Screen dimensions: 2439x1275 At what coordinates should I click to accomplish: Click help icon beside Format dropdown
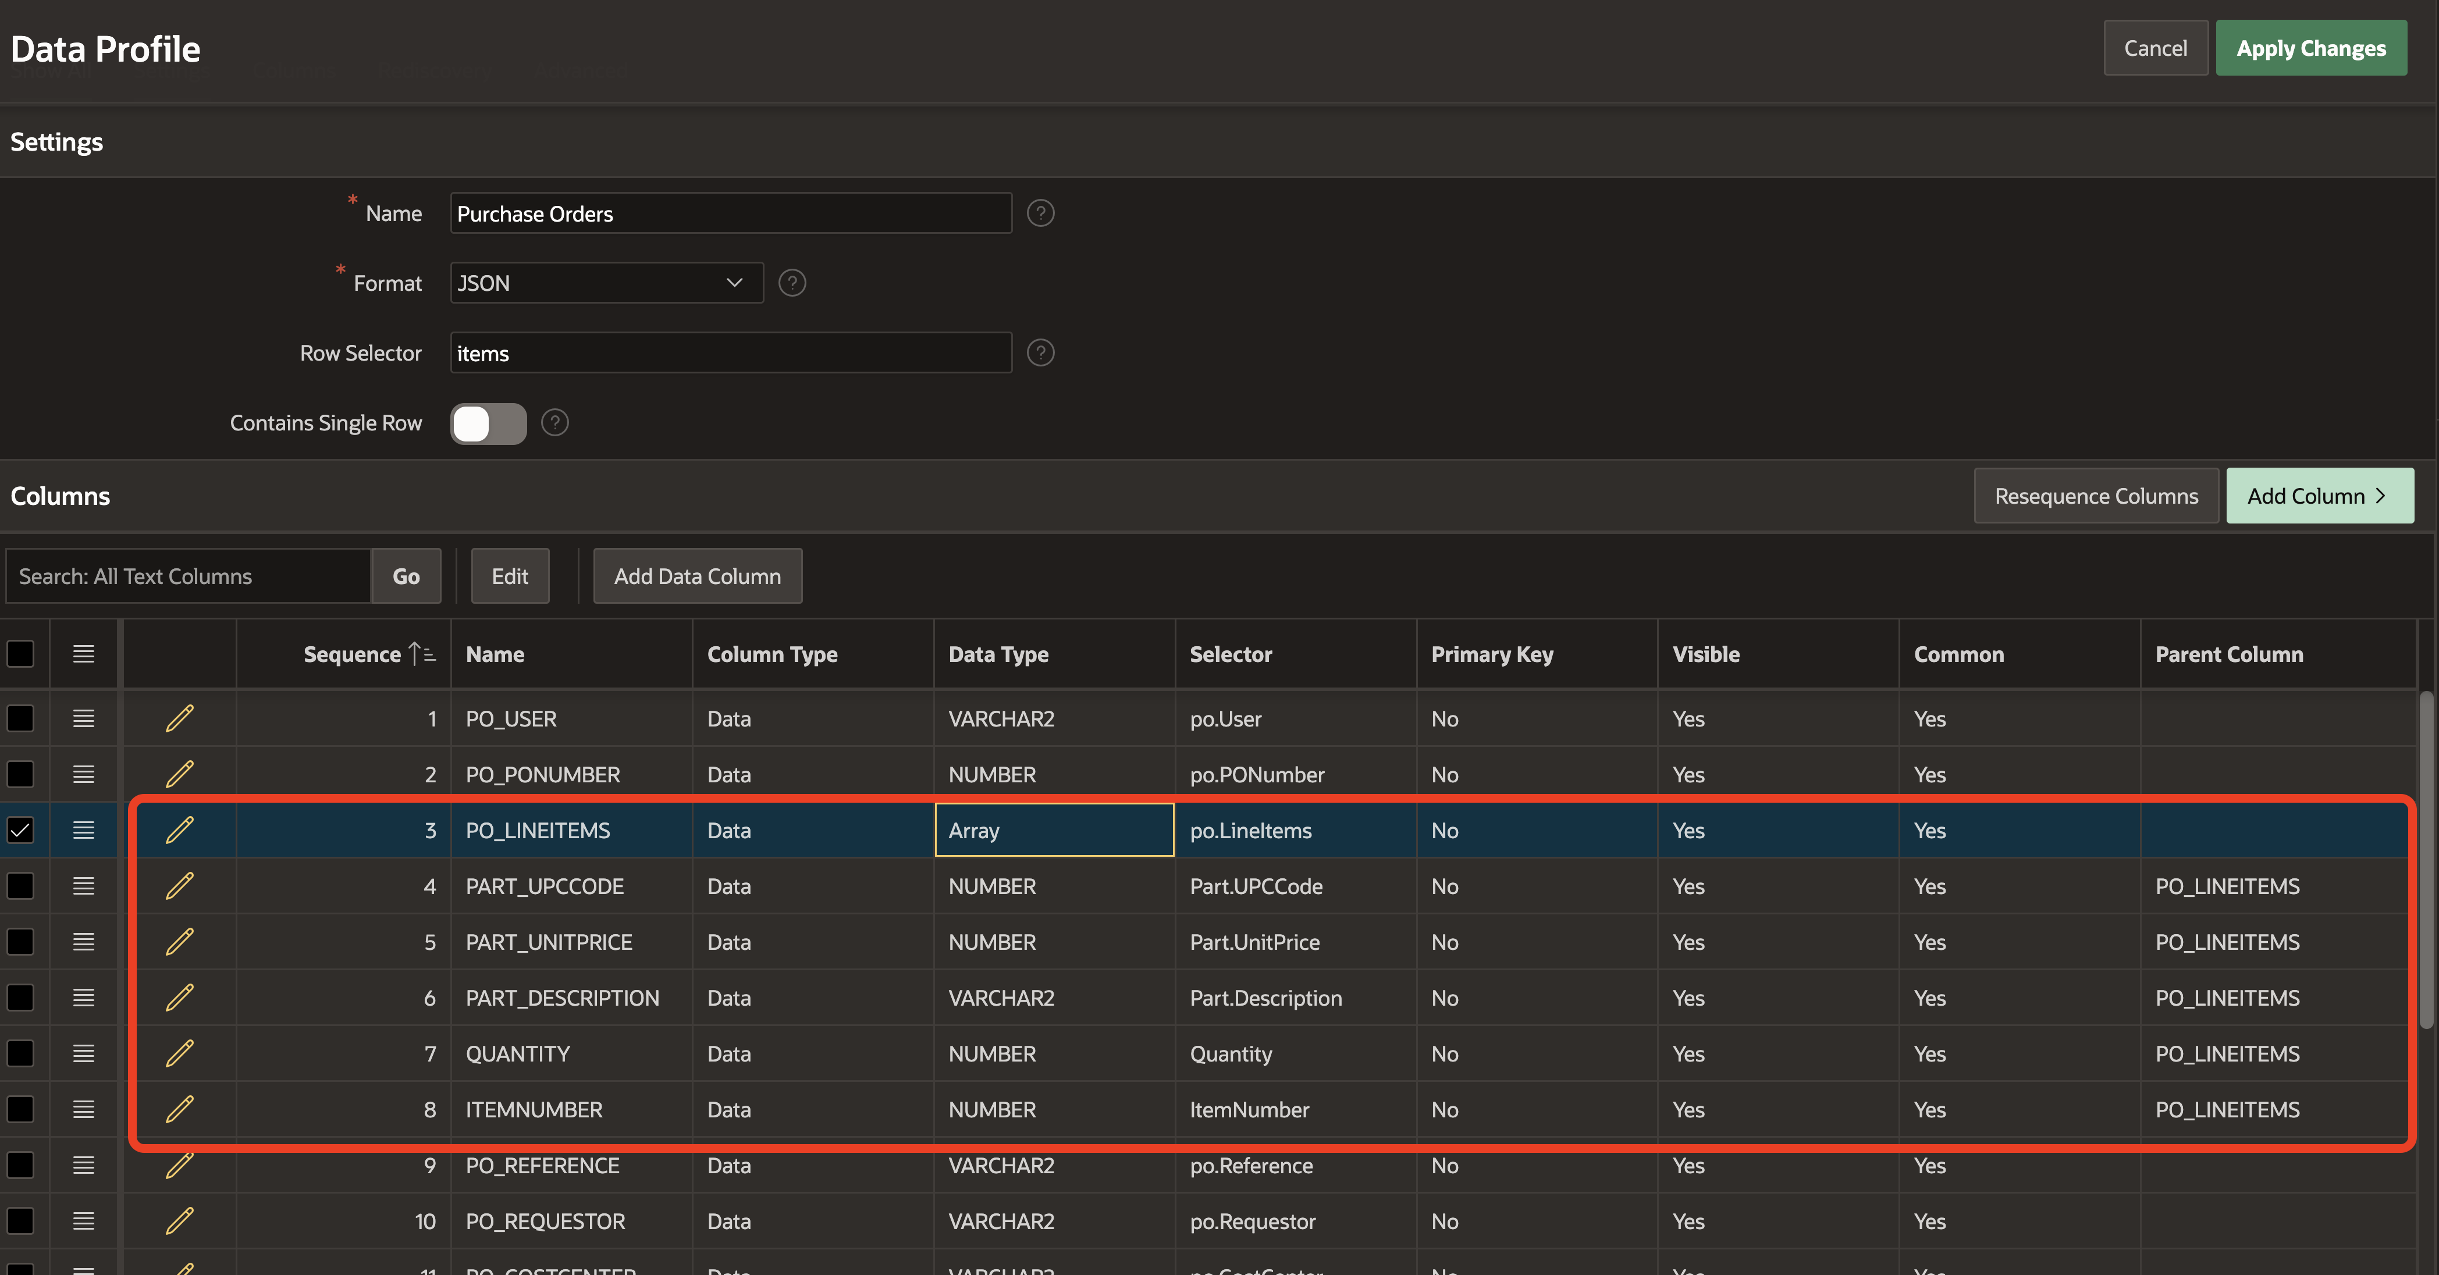[791, 283]
